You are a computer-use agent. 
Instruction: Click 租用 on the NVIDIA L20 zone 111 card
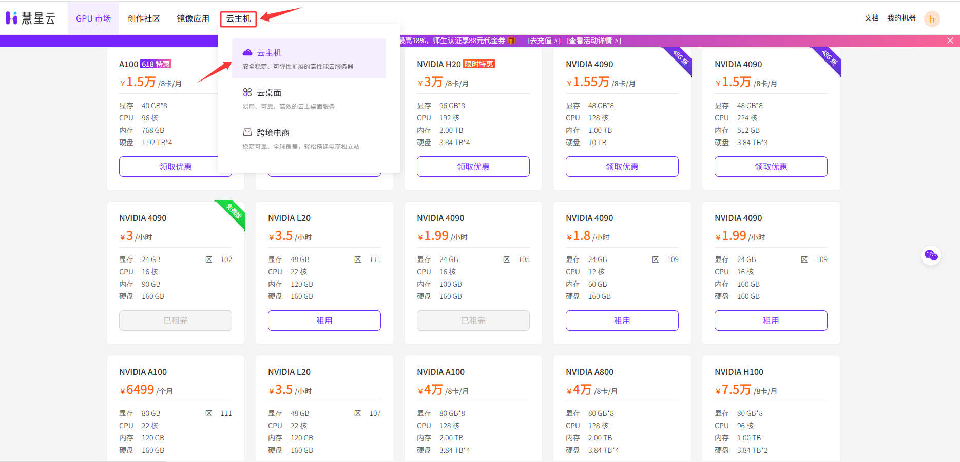(324, 320)
